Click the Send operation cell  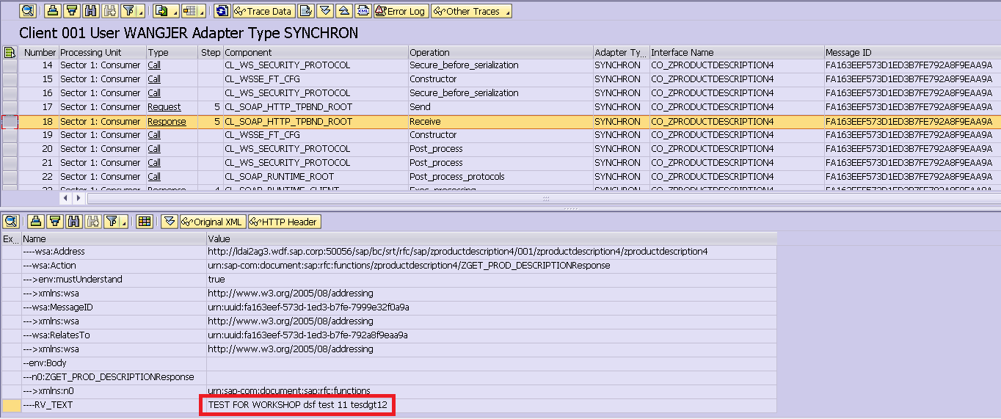(x=500, y=107)
